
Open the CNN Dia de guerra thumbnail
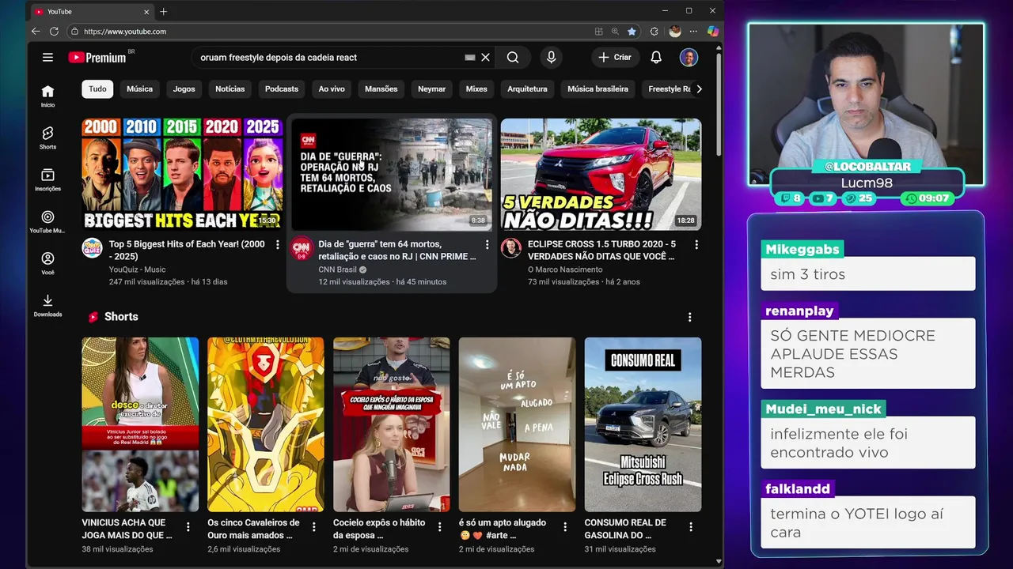392,175
